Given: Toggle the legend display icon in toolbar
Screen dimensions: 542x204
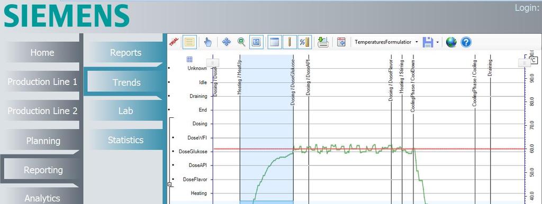Looking at the screenshot, I should tap(189, 42).
